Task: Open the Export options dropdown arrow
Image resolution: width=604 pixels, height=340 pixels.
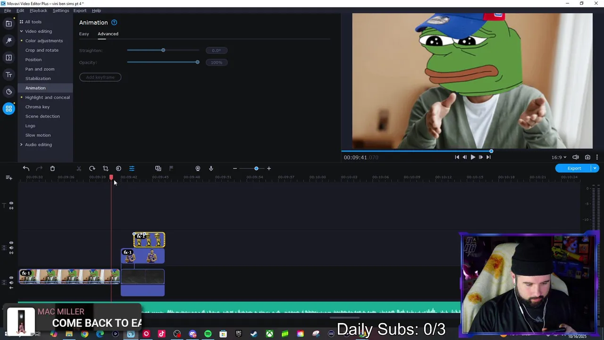Action: click(595, 168)
